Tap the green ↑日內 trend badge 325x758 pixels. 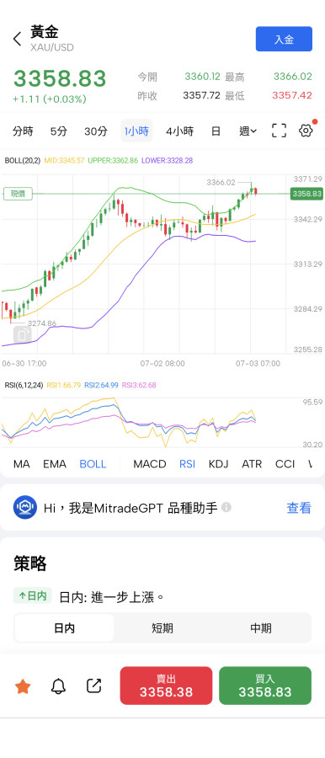click(32, 595)
